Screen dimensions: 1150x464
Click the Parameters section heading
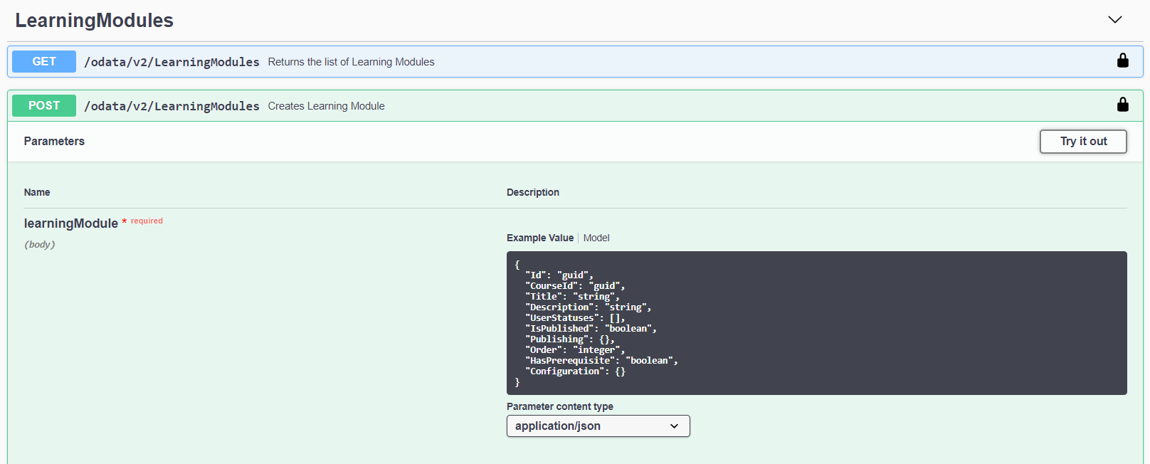click(54, 142)
